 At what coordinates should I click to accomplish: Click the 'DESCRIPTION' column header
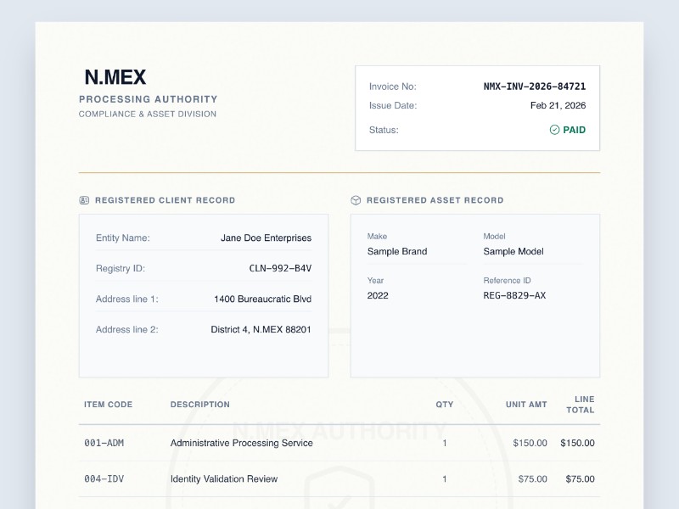point(200,405)
